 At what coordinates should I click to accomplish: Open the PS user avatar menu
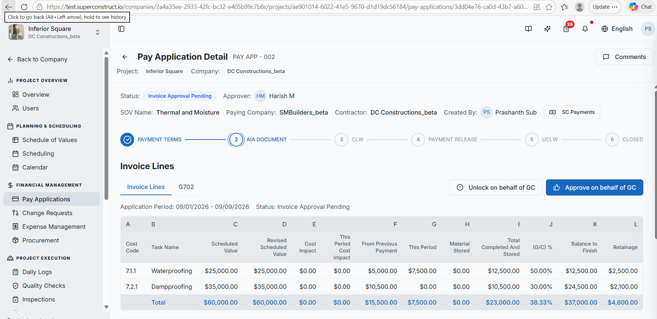pos(648,29)
